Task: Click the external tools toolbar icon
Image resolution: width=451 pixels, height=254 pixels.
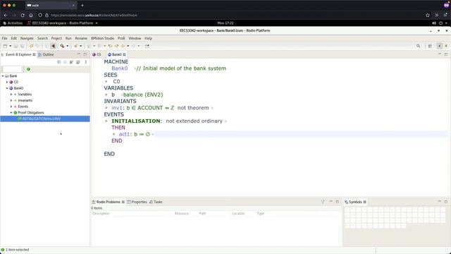Action: pyautogui.click(x=62, y=46)
